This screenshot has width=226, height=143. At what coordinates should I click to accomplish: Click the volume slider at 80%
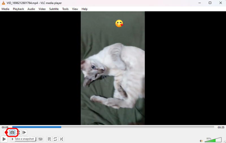213,140
